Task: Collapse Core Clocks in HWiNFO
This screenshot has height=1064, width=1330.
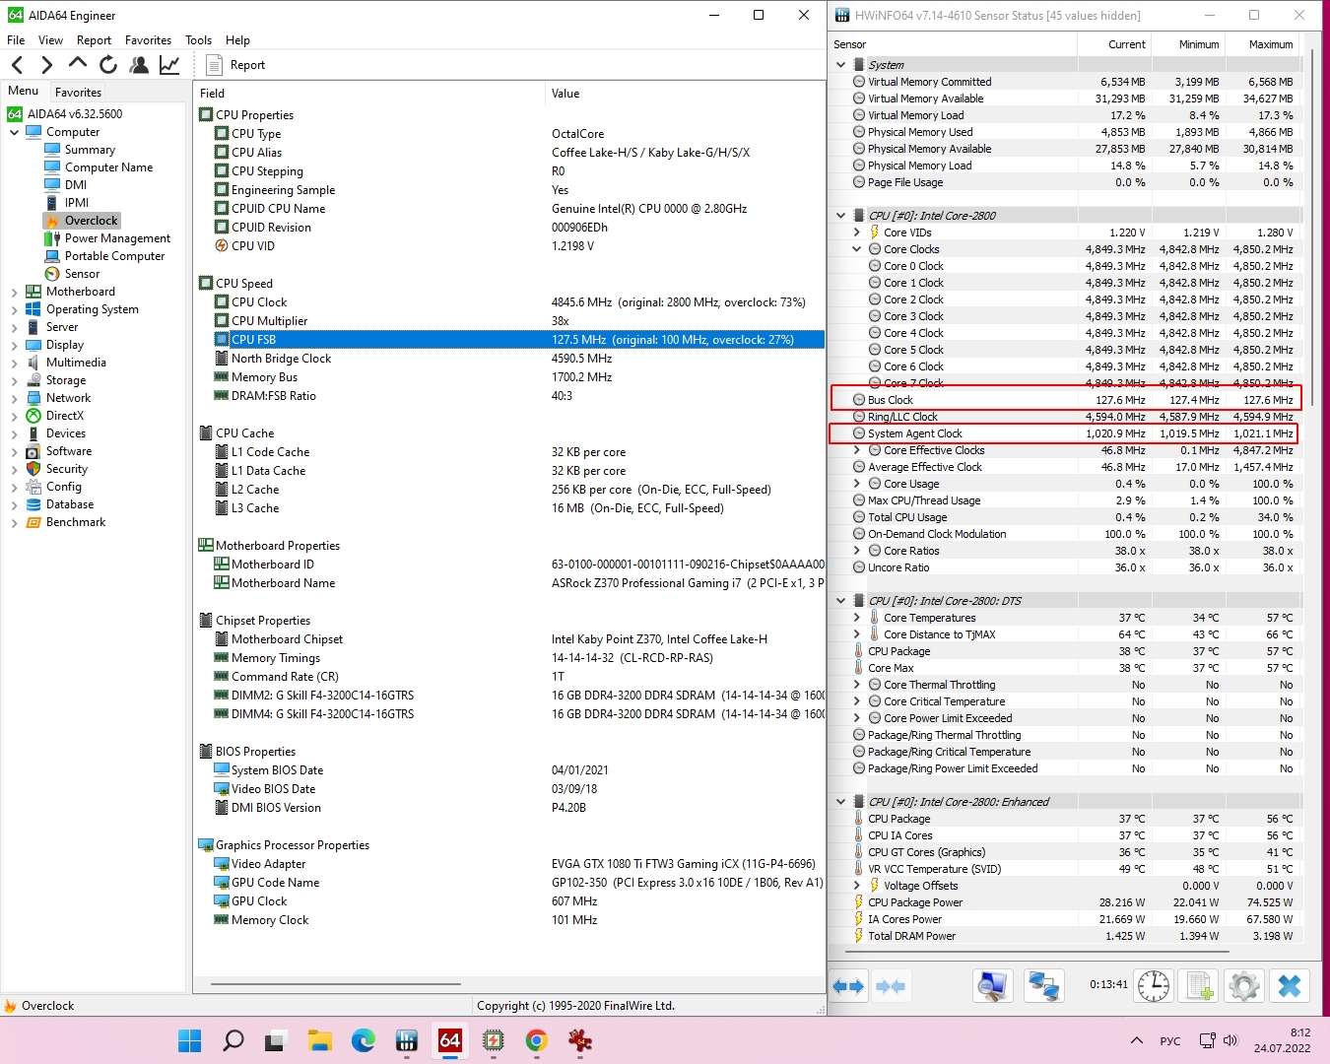Action: pyautogui.click(x=856, y=249)
